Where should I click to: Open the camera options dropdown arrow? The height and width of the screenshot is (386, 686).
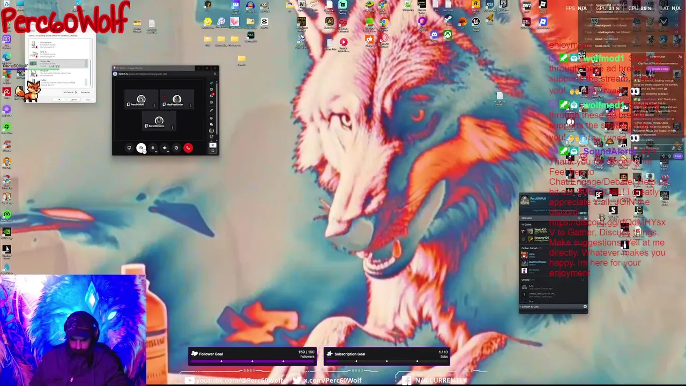click(145, 152)
